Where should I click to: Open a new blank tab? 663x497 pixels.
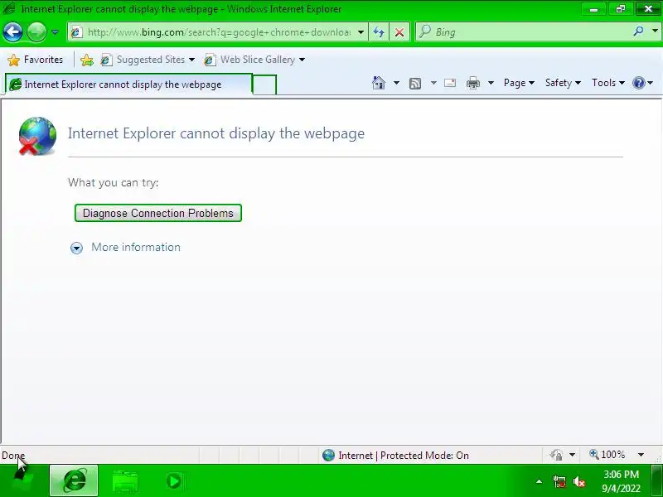pos(264,84)
